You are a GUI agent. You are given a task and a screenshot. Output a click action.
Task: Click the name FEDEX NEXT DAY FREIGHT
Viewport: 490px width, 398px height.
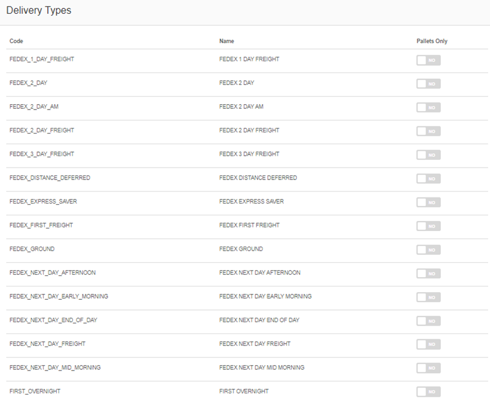tap(255, 344)
